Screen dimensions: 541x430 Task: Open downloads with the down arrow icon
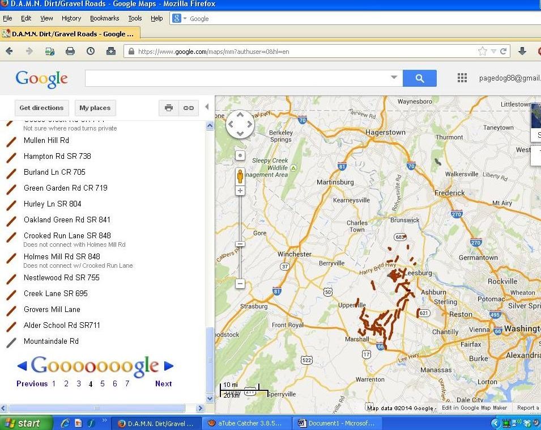[522, 52]
